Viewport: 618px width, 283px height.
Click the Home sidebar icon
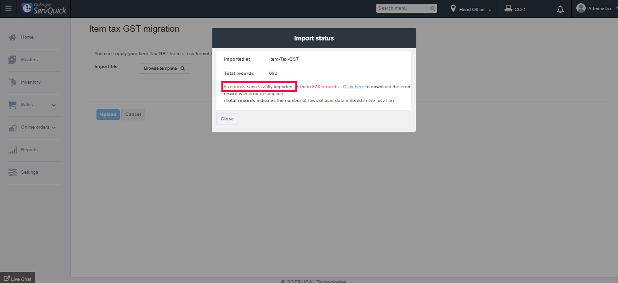coord(12,37)
